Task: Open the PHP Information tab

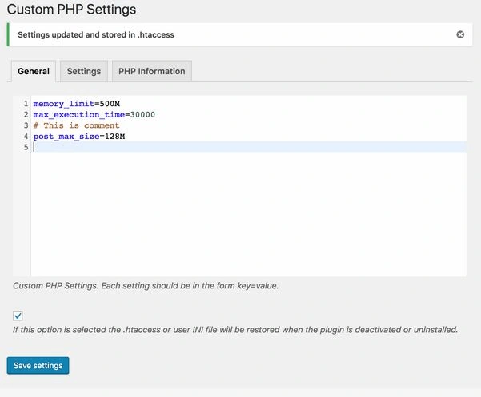Action: point(151,71)
